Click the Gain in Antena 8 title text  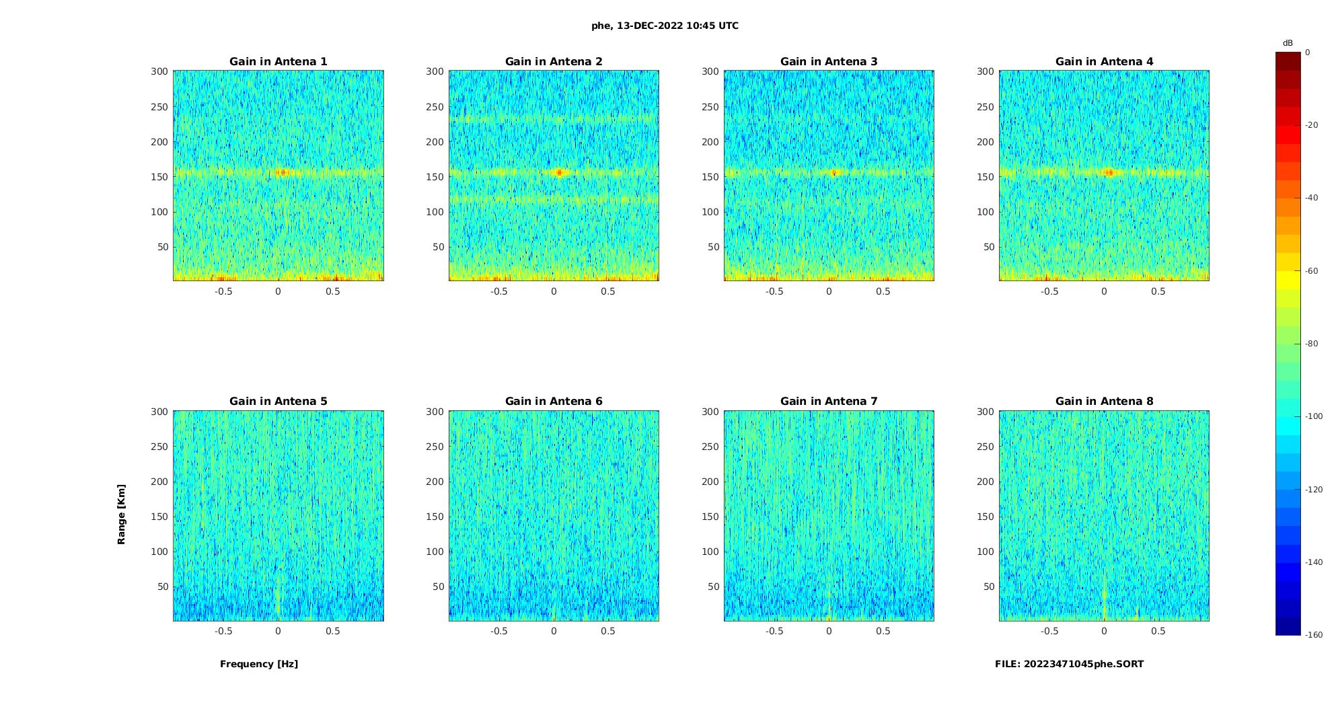tap(1104, 402)
